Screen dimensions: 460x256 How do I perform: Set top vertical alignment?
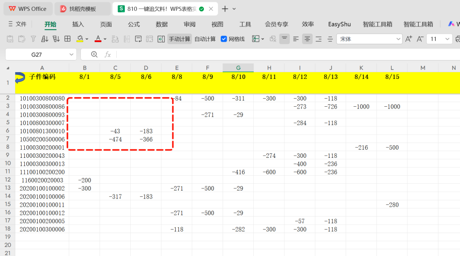coord(284,39)
